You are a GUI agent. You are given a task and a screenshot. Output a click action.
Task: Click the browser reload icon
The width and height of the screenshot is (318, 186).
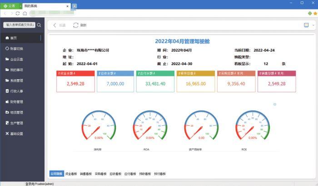(18, 13)
